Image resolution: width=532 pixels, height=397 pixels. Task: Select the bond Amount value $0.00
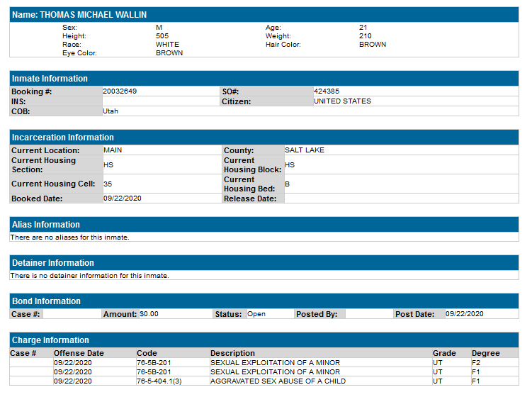[149, 314]
